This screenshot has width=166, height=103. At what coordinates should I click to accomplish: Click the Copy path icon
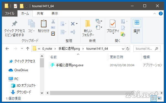(x=53, y=28)
